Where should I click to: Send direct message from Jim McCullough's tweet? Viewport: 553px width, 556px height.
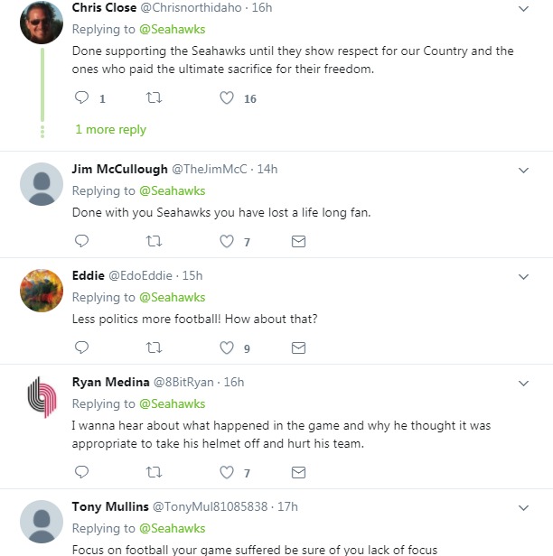point(298,242)
